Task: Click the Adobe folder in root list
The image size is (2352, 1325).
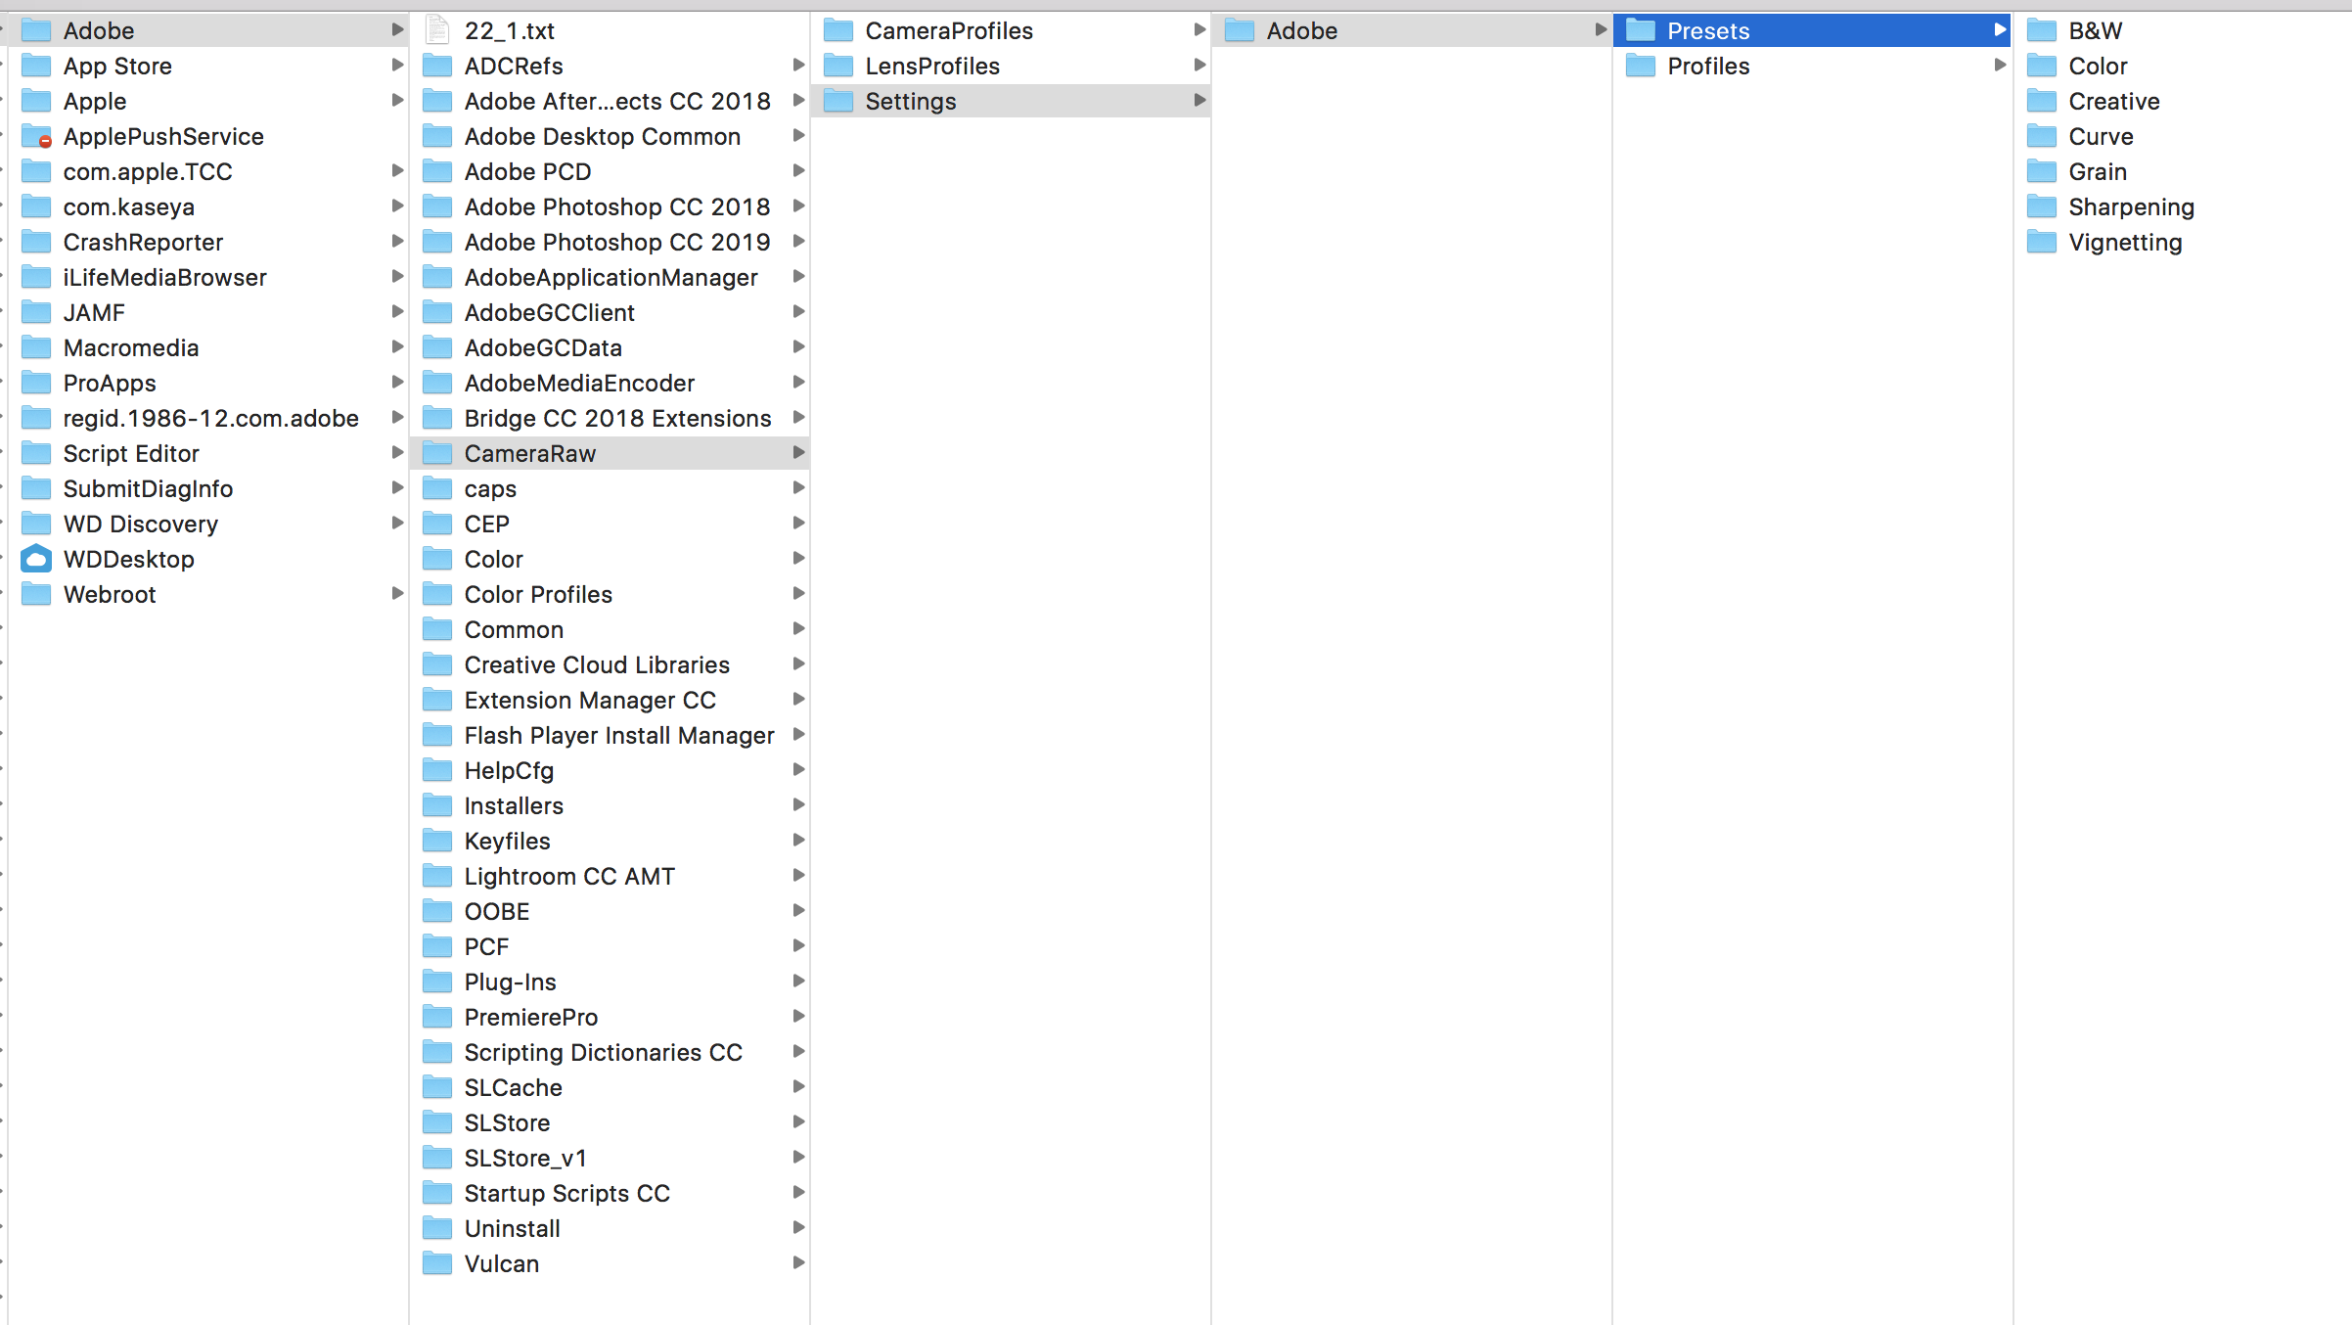Action: [x=95, y=29]
